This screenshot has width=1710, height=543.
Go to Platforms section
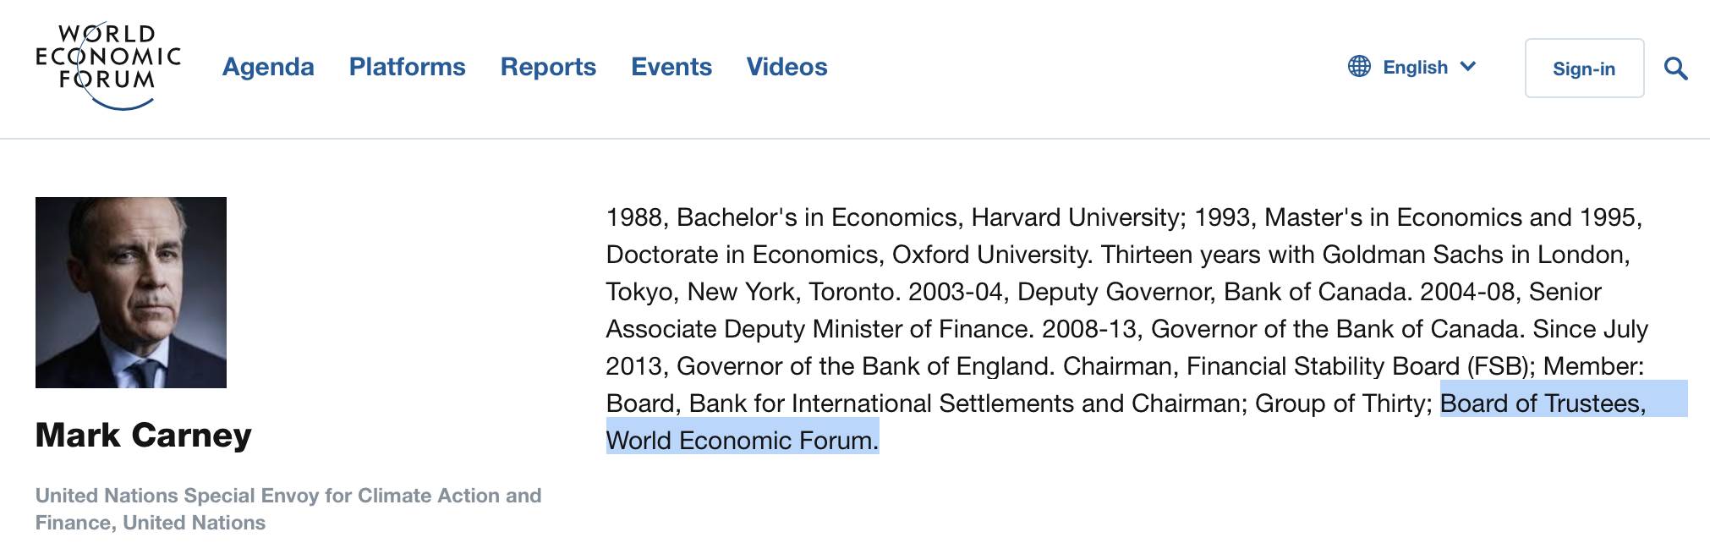coord(407,67)
